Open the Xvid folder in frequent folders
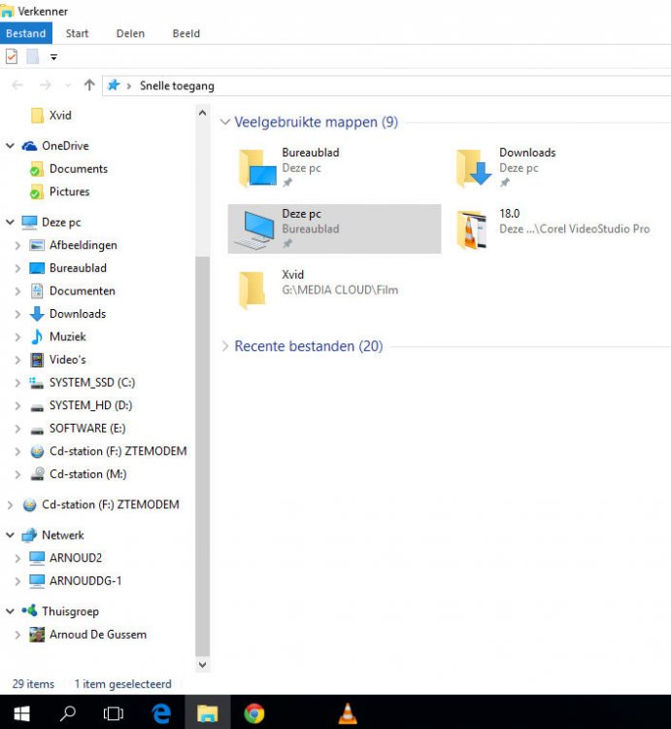Screen dimensions: 671x729 [x=252, y=290]
